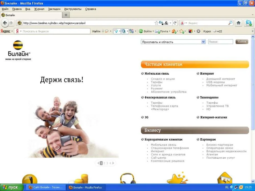This screenshot has width=255, height=191.
Task: Open the Пуск start button
Action: pos(12,187)
